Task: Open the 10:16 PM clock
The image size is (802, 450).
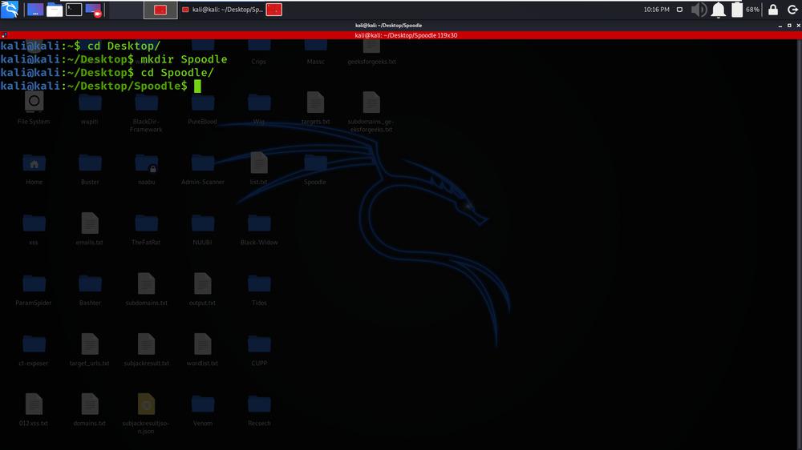Action: pos(656,10)
